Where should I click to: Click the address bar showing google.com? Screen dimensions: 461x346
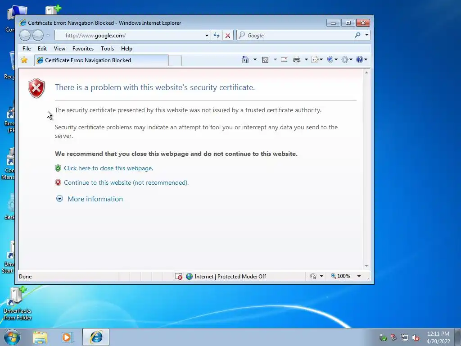click(x=132, y=36)
